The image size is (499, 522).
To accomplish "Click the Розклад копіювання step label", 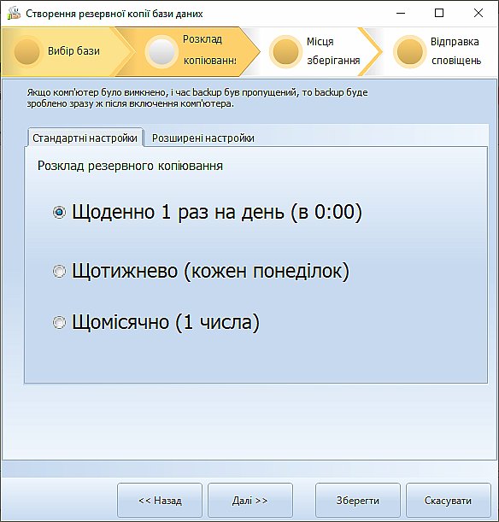I will [x=209, y=50].
